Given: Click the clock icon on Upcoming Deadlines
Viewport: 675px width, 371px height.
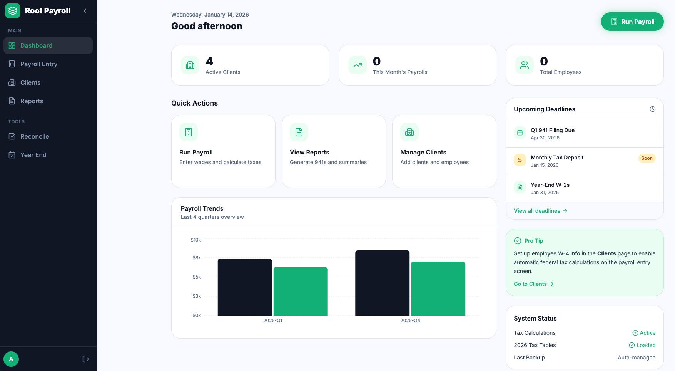Looking at the screenshot, I should pos(653,109).
